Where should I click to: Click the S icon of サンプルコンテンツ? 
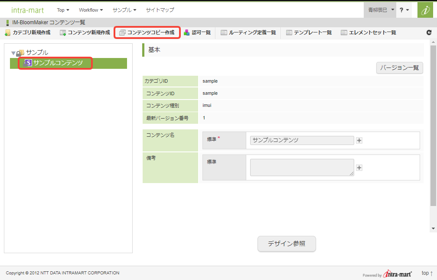tap(28, 63)
